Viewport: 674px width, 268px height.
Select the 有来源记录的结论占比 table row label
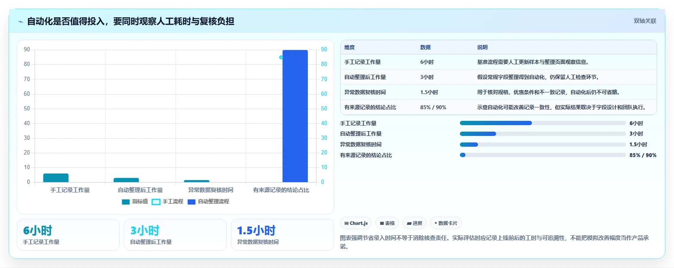(370, 107)
